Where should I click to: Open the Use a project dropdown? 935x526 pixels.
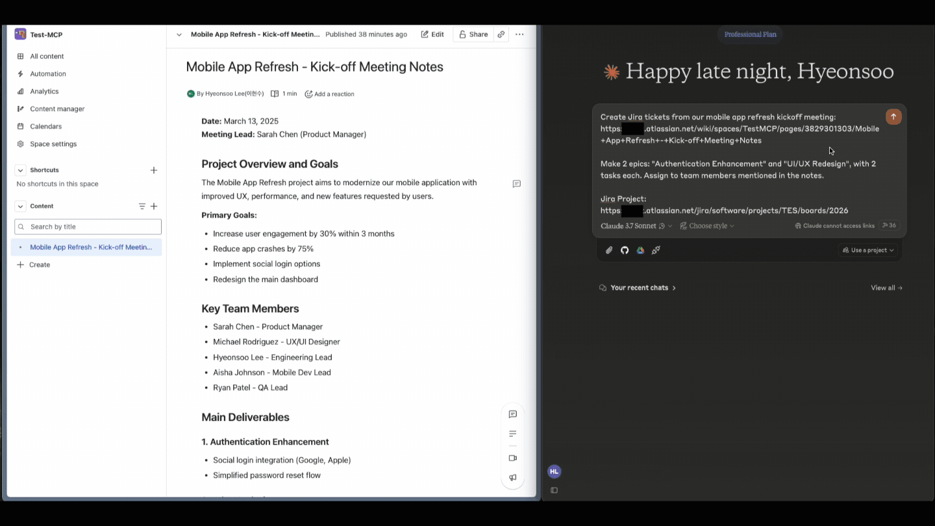[868, 250]
